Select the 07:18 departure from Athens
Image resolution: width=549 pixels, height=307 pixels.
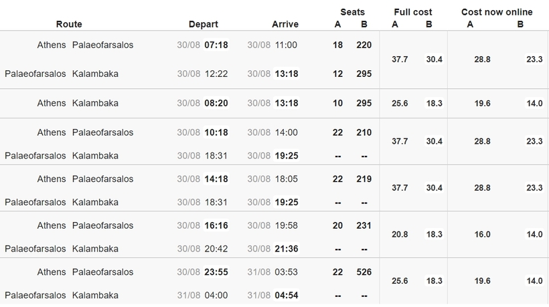tap(216, 45)
